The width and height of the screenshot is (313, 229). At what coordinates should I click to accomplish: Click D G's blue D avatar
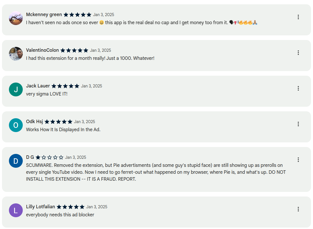coord(16,161)
